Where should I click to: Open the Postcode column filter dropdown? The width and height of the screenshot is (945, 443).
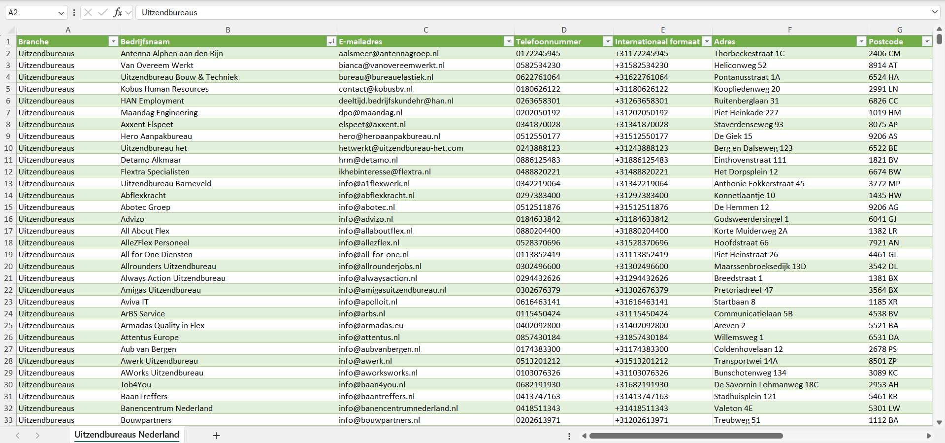click(927, 41)
